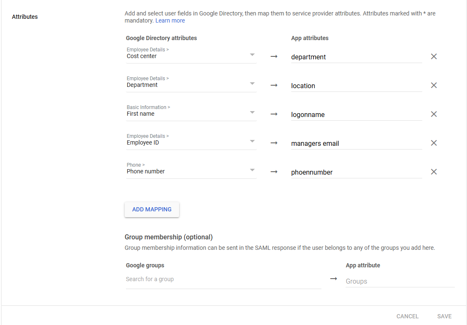Remove the logonname mapping
467x325 pixels.
pos(434,114)
